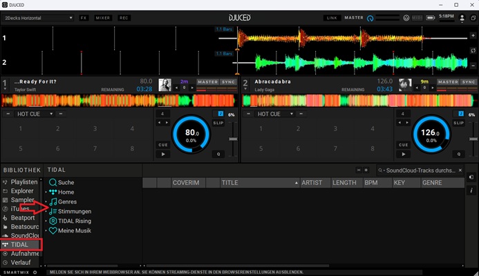Viewport: 479px width, 276px height.
Task: Click deck 2 track overview waveform
Action: click(x=359, y=101)
